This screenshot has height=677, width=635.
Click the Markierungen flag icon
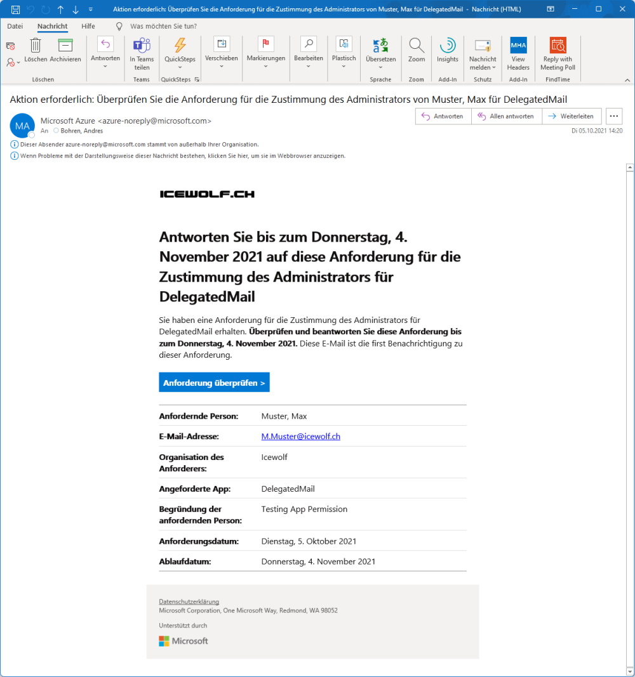pos(265,44)
